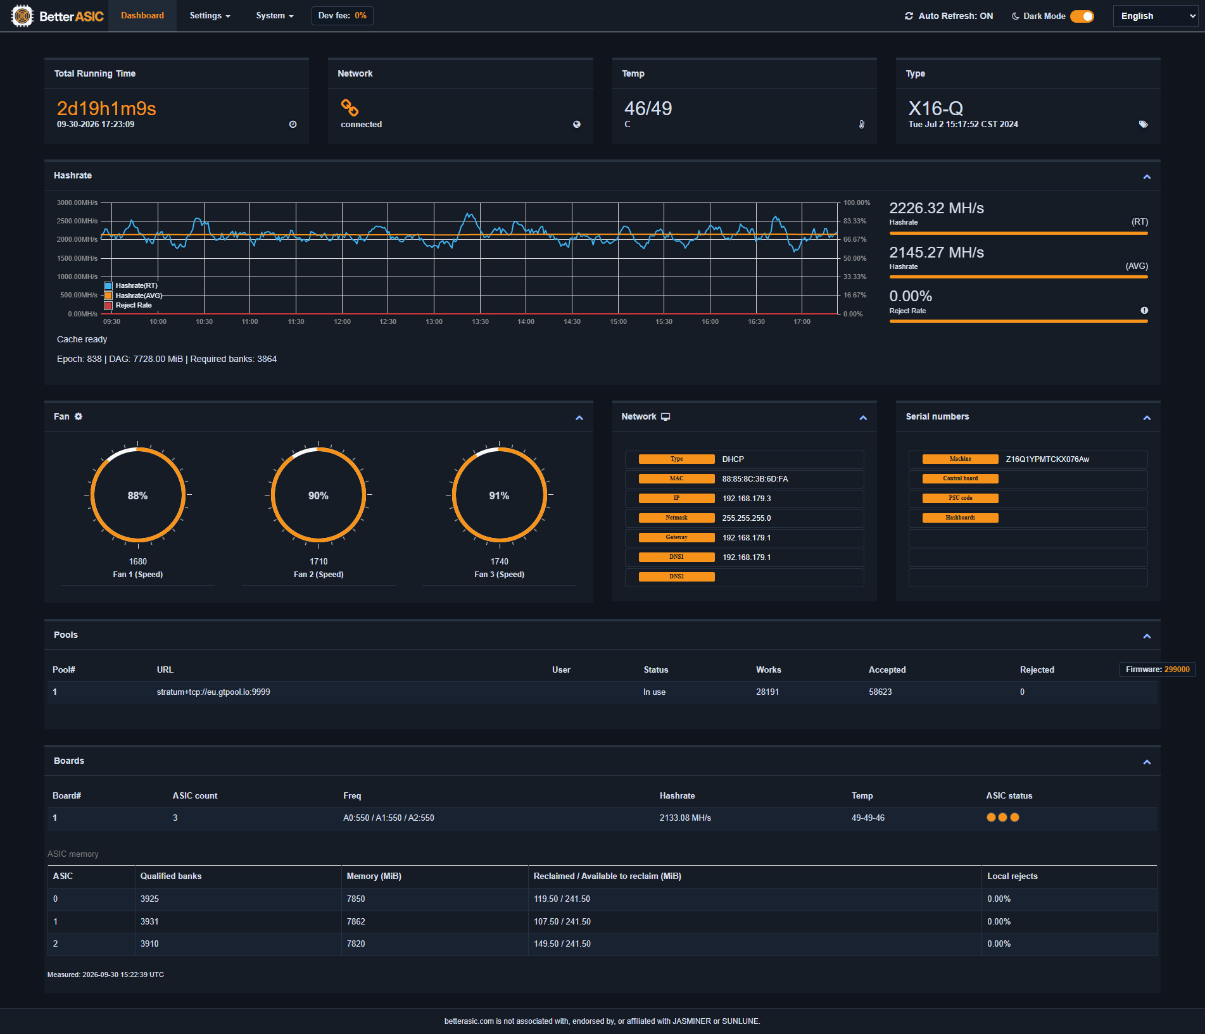Click Fan 2 speed gauge showing 90%
1205x1034 pixels.
[319, 495]
